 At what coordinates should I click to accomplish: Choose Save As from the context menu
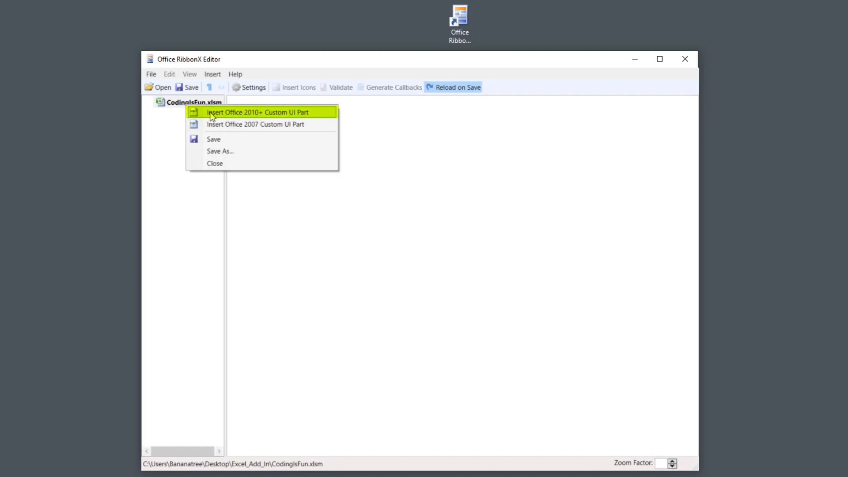click(x=220, y=151)
